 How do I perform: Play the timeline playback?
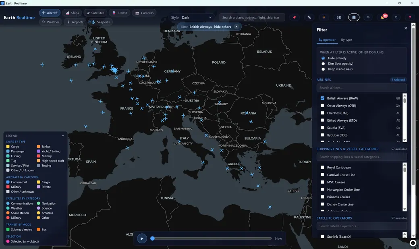tap(142, 238)
